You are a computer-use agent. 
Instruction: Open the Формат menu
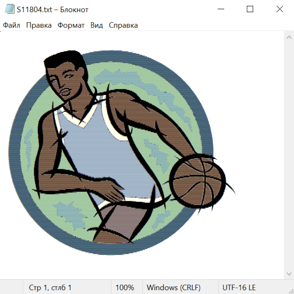71,25
